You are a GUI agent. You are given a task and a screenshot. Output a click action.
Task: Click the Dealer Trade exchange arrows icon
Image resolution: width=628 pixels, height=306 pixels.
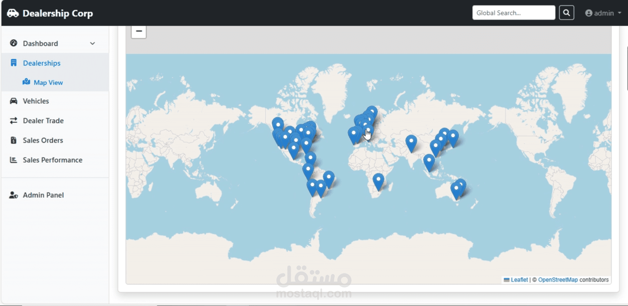coord(14,120)
